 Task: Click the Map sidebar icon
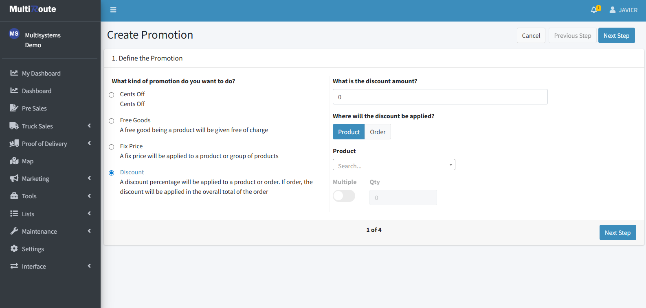(14, 161)
